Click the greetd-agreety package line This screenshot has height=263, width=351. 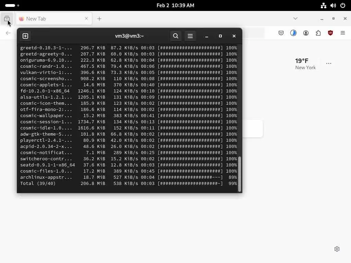click(x=129, y=54)
